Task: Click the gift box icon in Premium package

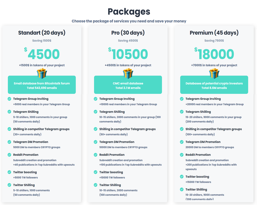Action: pyautogui.click(x=214, y=73)
